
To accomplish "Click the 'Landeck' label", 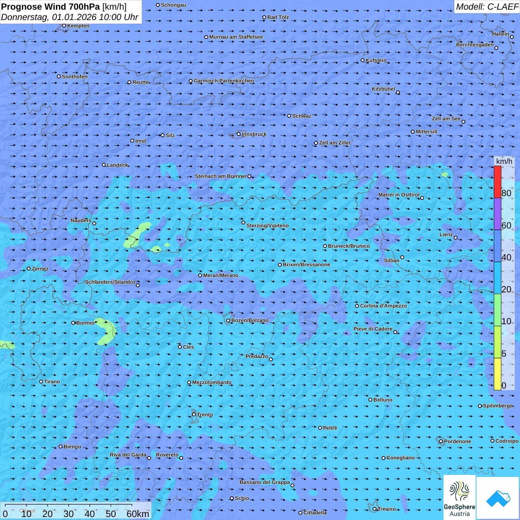I will pyautogui.click(x=117, y=165).
